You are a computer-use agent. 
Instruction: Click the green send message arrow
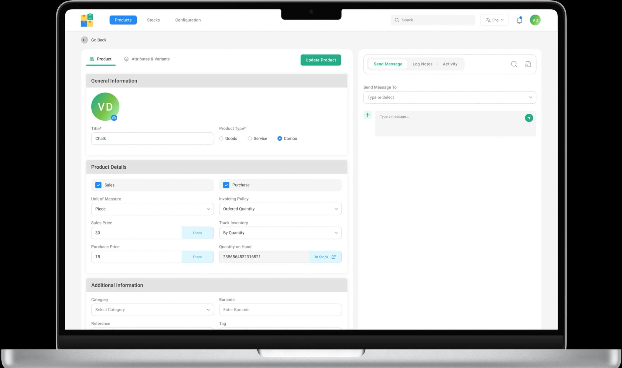pos(529,118)
